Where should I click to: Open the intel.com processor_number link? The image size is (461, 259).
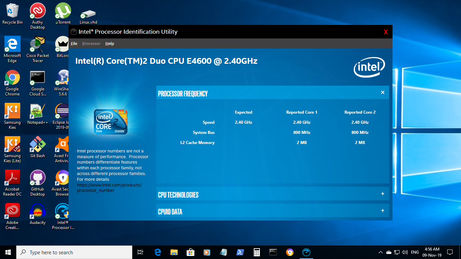109,188
